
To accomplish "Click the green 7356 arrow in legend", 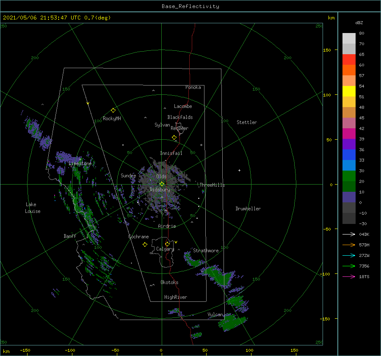I will coord(349,266).
